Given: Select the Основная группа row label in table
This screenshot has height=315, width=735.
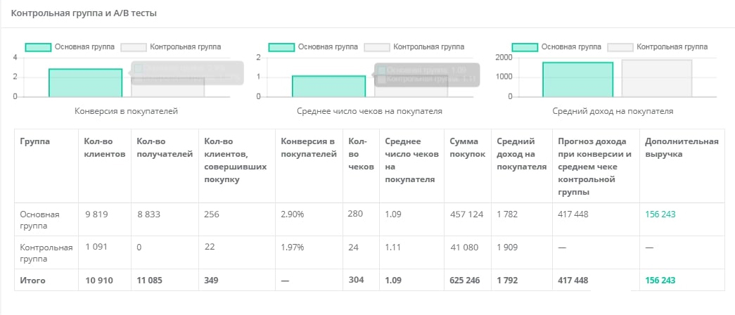Looking at the screenshot, I should point(39,221).
